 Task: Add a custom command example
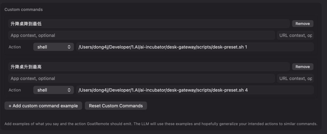click(43, 106)
